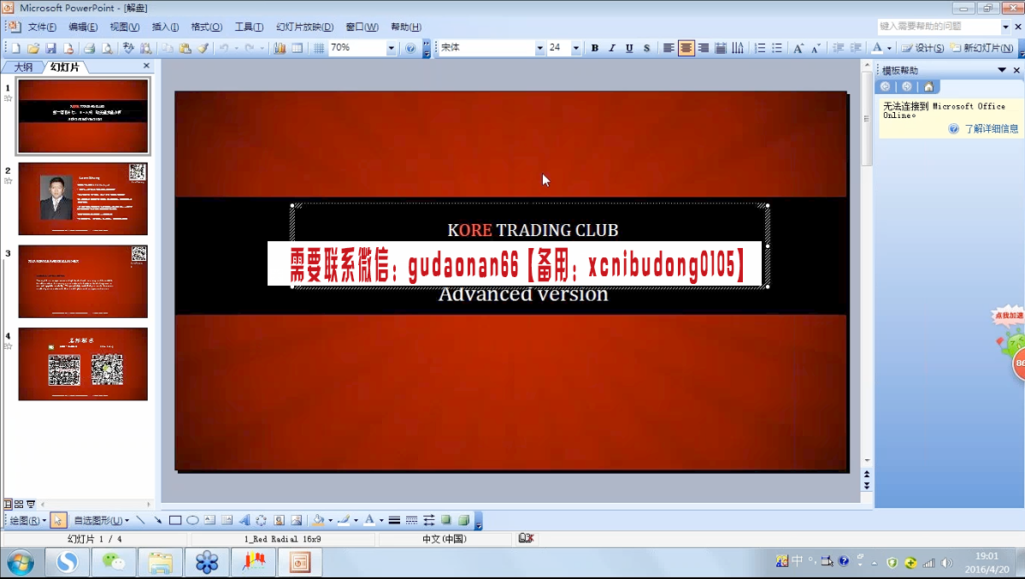Click the 设计(S) design button
1025x579 pixels.
[922, 48]
